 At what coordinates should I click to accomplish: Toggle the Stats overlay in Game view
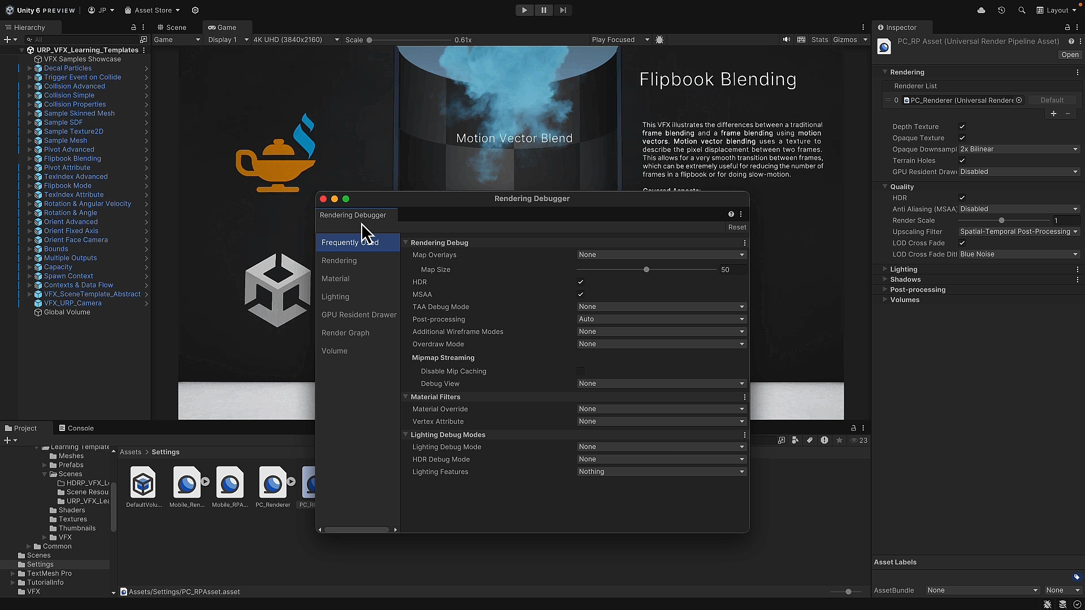click(820, 40)
